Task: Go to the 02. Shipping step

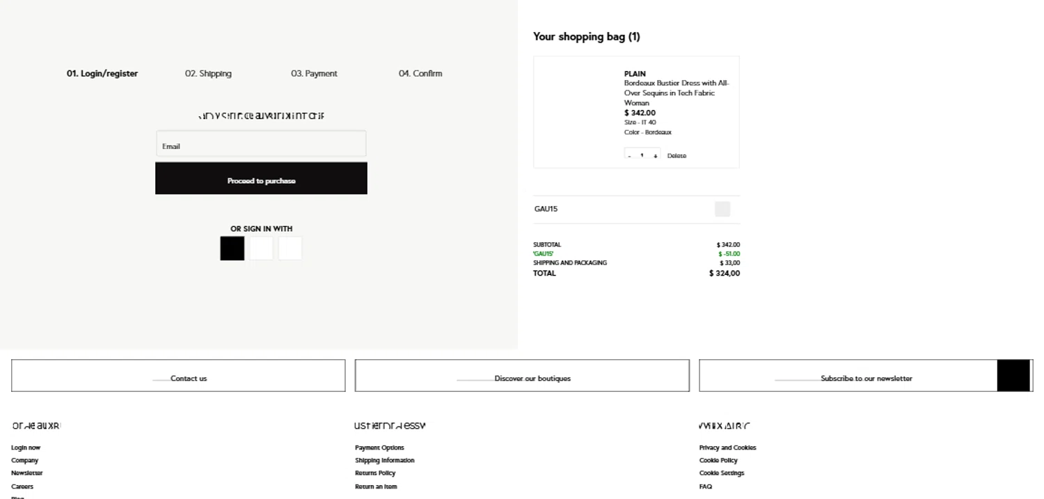Action: tap(208, 73)
